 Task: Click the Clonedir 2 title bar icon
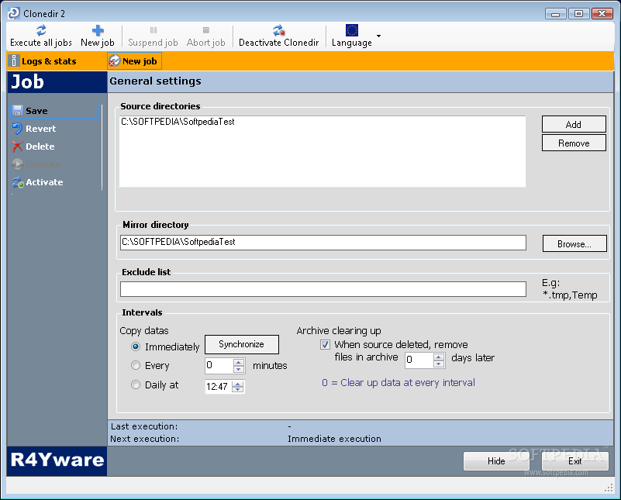tap(13, 13)
